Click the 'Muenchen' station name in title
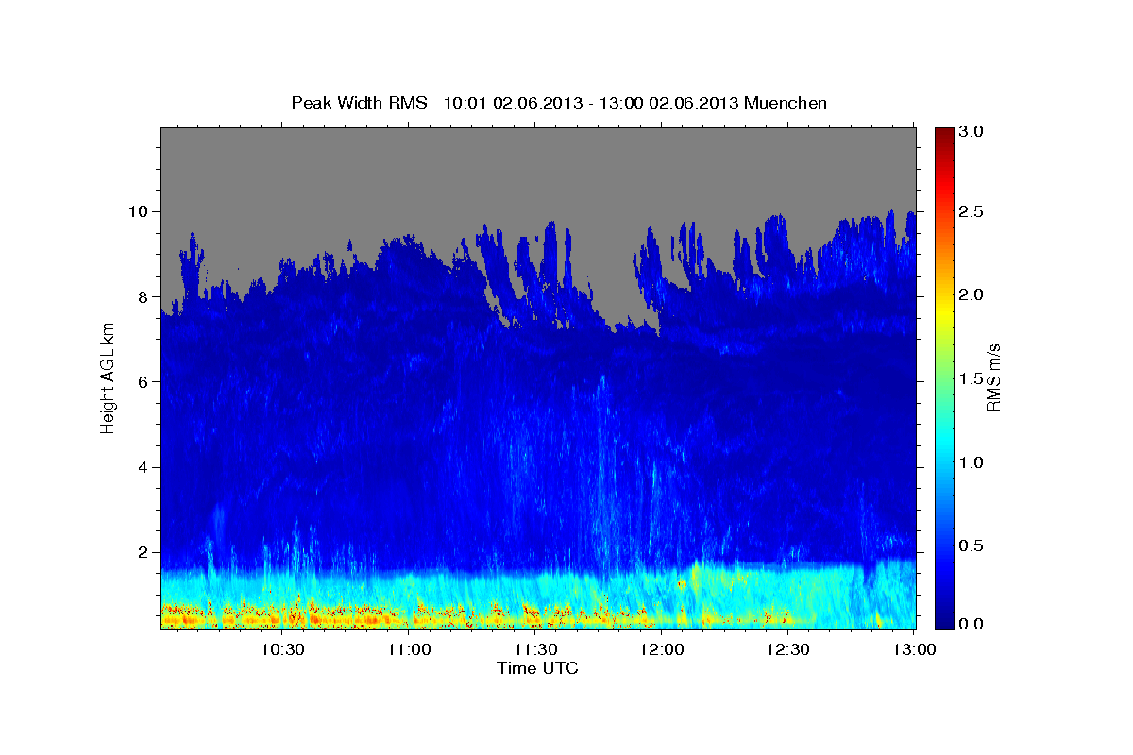Viewport: 1133px width, 755px height. click(x=786, y=102)
